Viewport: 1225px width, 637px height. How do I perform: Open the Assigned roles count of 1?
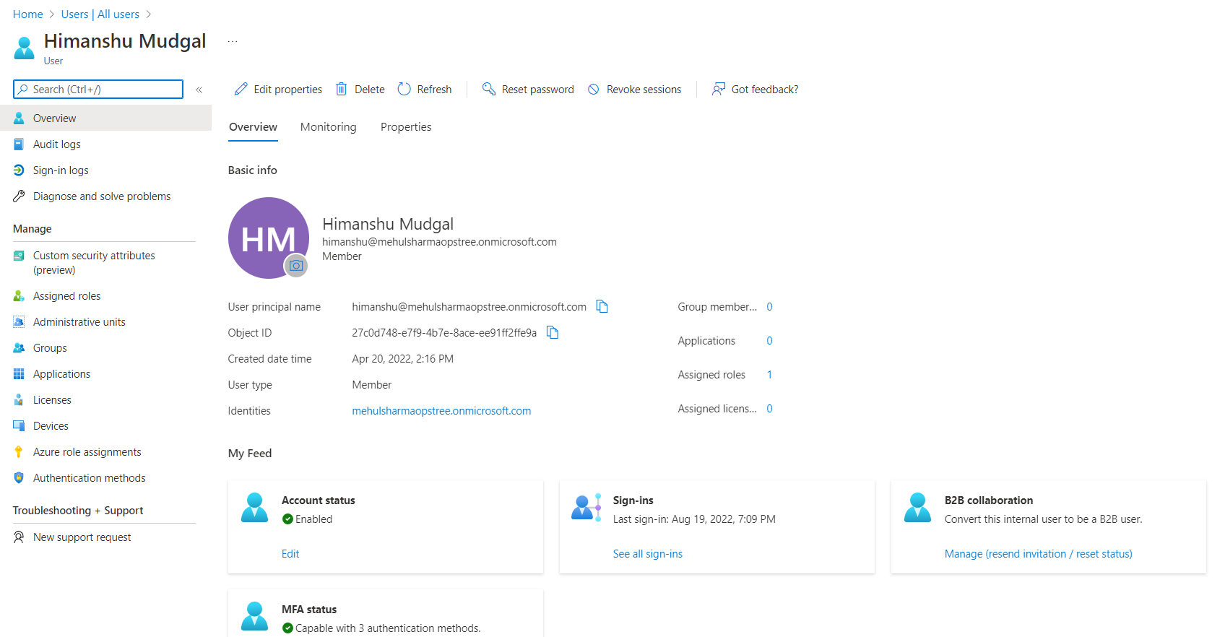coord(770,375)
